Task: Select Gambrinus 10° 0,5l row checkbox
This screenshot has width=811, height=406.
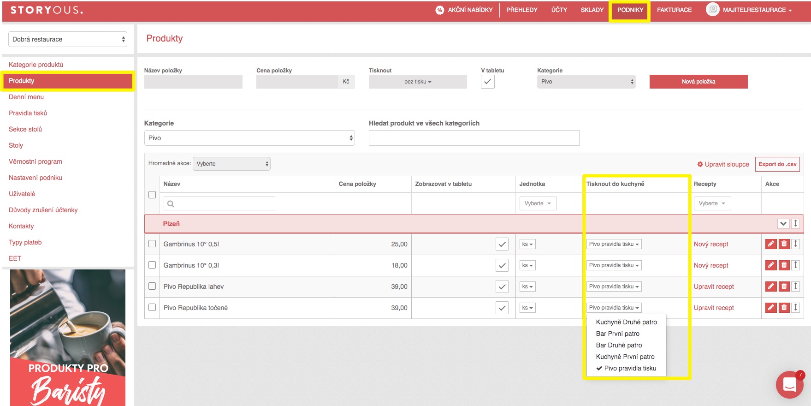Action: [152, 244]
